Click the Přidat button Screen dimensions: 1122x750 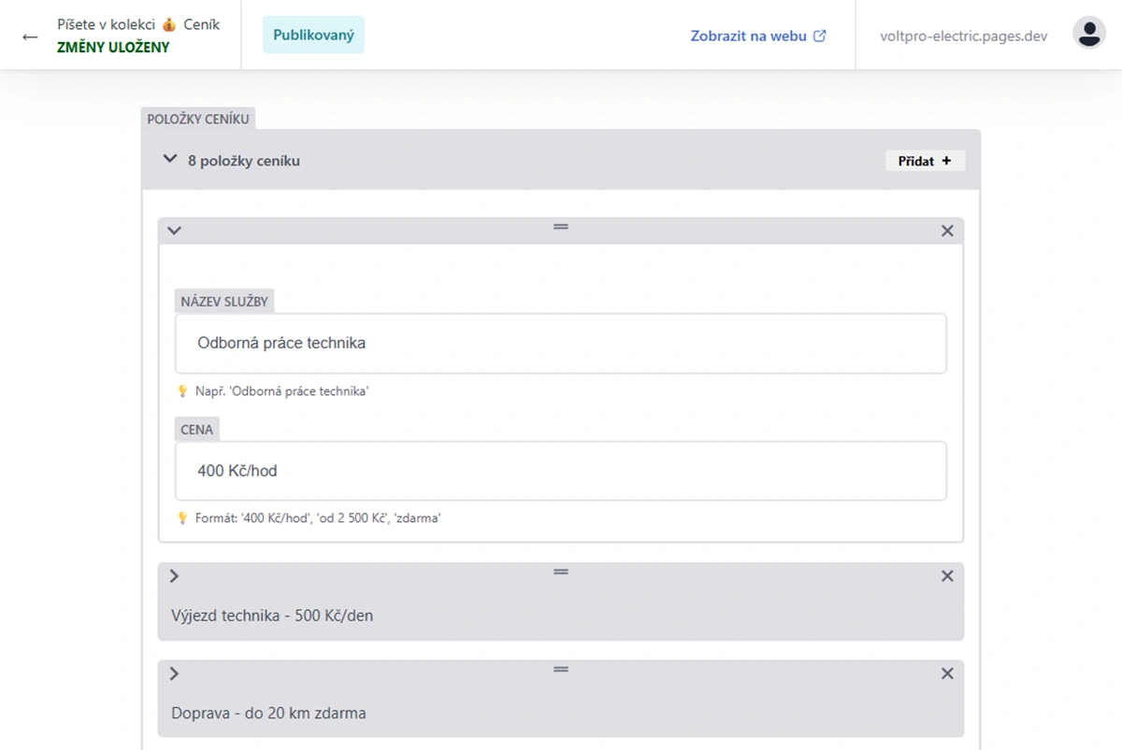coord(925,161)
